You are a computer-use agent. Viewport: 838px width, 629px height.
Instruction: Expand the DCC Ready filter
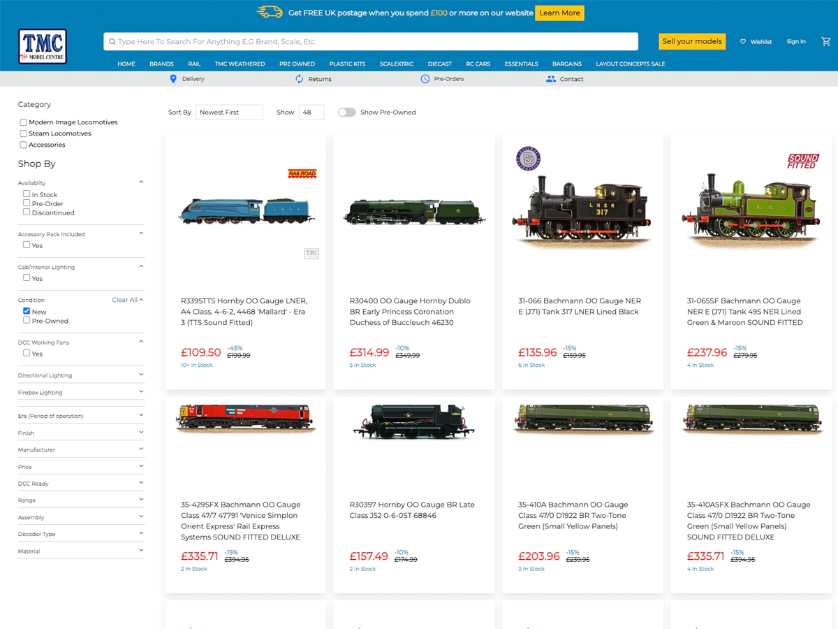pyautogui.click(x=81, y=483)
